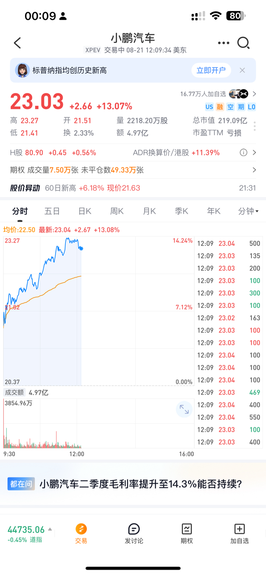The height and width of the screenshot is (575, 266).
Task: Tap the 期 options badge
Action: (x=241, y=107)
